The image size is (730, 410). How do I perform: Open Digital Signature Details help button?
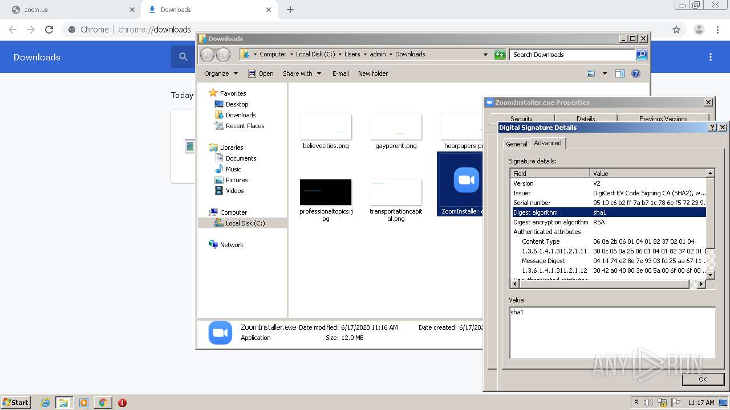click(x=712, y=128)
